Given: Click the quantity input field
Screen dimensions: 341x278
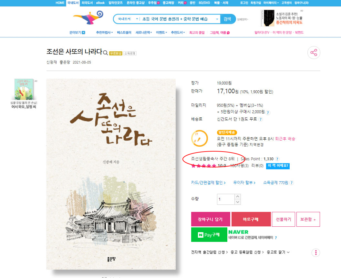Looking at the screenshot, I should point(226,199).
